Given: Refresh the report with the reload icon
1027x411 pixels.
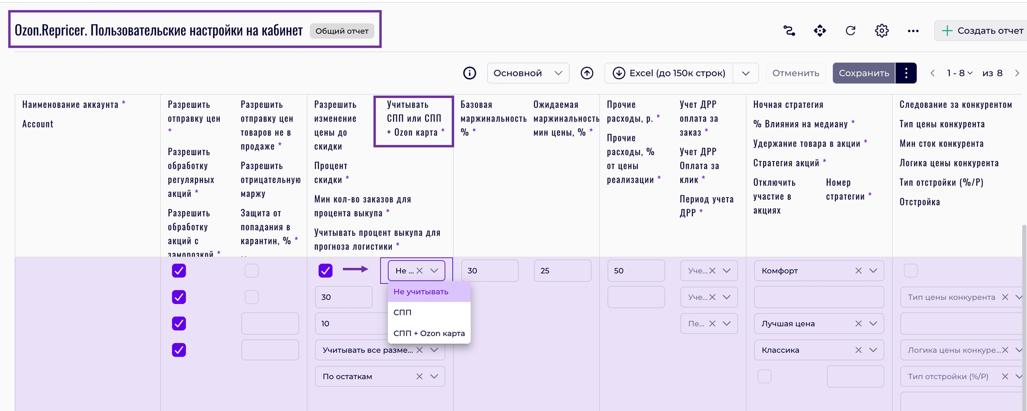Looking at the screenshot, I should tap(850, 31).
